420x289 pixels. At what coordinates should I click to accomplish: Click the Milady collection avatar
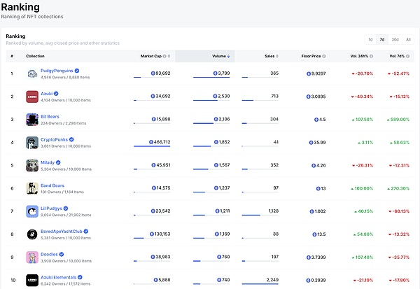[x=32, y=166]
